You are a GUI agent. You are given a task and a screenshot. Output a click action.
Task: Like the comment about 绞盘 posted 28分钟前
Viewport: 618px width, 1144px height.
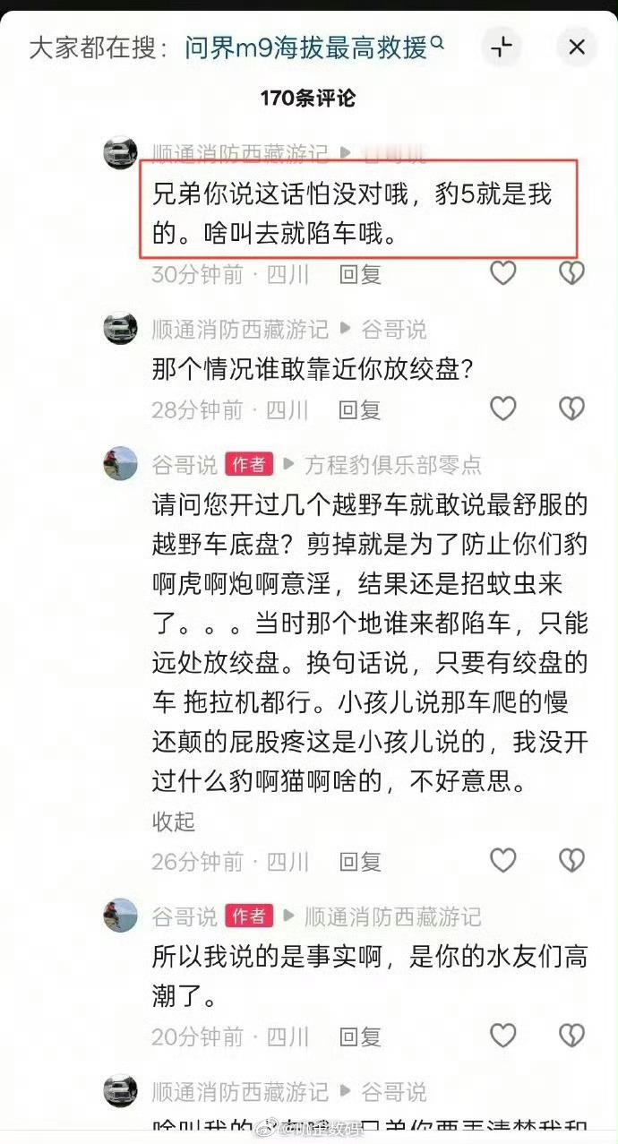502,409
